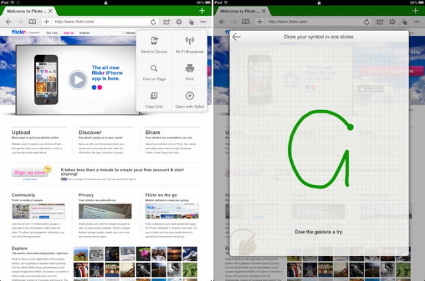Open a new tab with green bar plus, right

coord(415,11)
